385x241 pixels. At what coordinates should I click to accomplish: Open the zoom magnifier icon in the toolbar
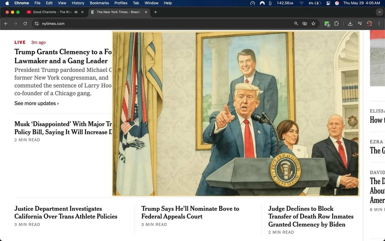[296, 23]
